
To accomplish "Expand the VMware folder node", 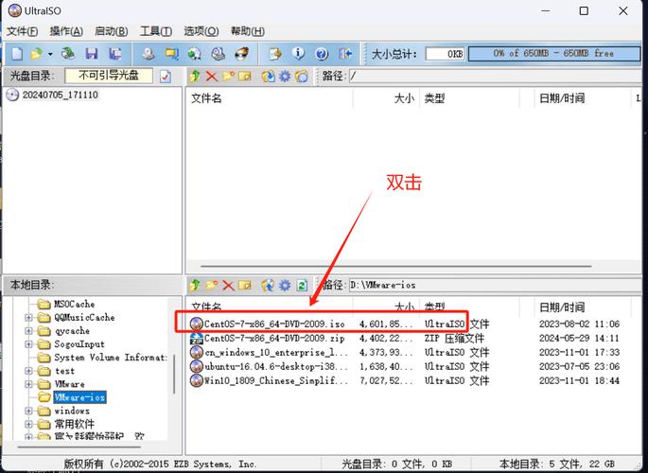I will 28,384.
